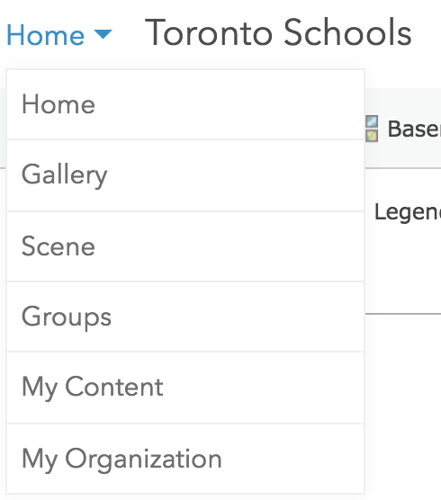
Task: Visit the My Organization page
Action: (185, 459)
